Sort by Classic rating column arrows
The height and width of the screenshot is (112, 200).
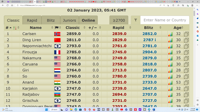84,28
